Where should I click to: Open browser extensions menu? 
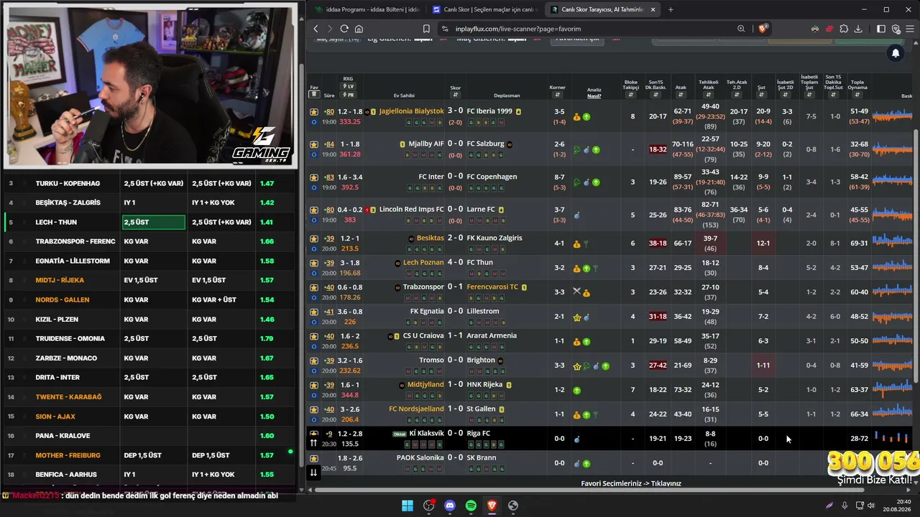pos(844,29)
